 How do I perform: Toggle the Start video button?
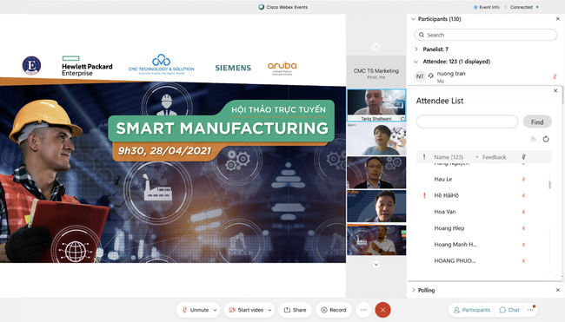247,310
